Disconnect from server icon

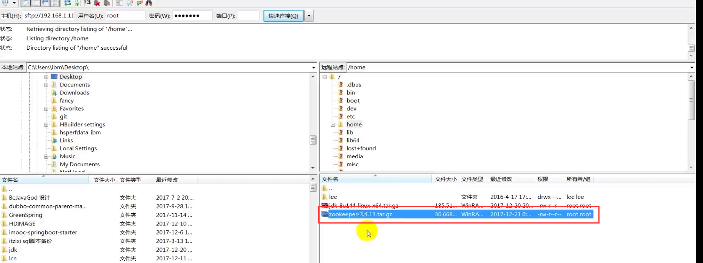(97, 3)
